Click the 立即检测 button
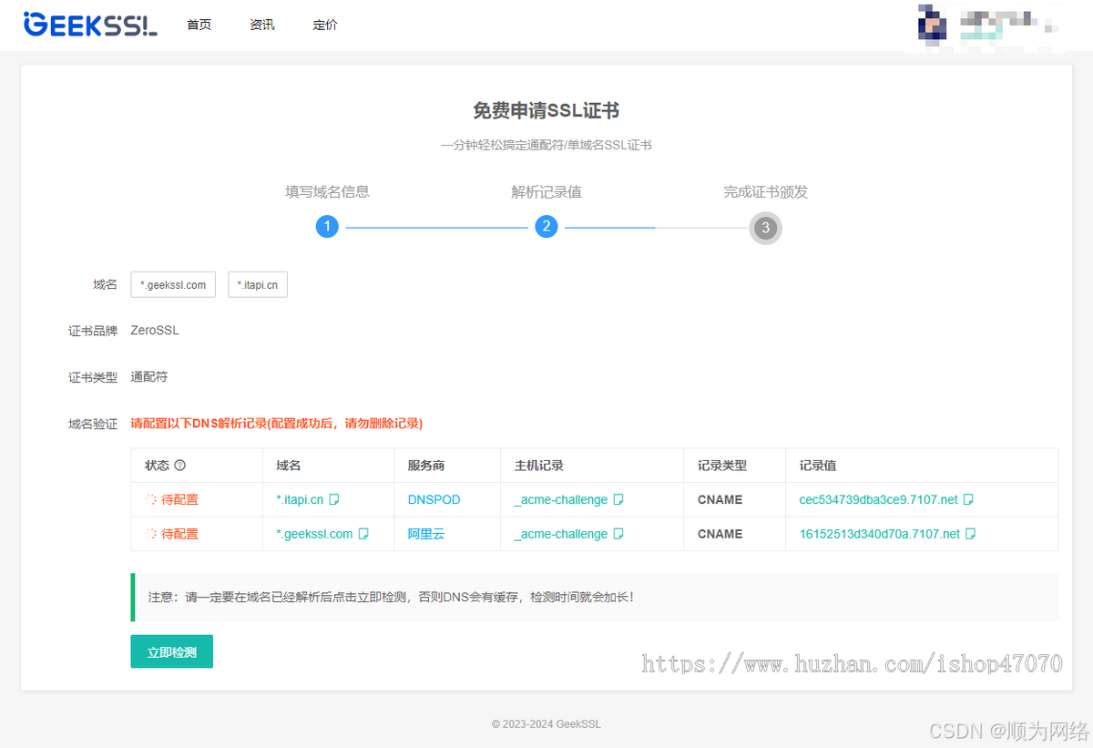Screen dimensions: 1093x748 point(172,651)
